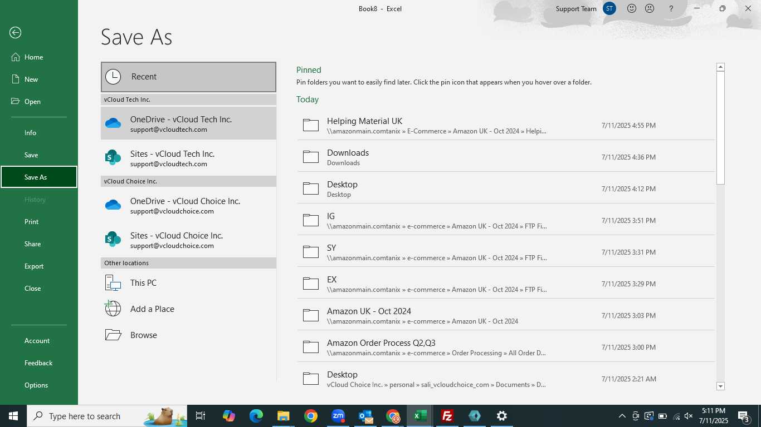The width and height of the screenshot is (761, 427).
Task: Click the taskbar search box
Action: pos(108,416)
